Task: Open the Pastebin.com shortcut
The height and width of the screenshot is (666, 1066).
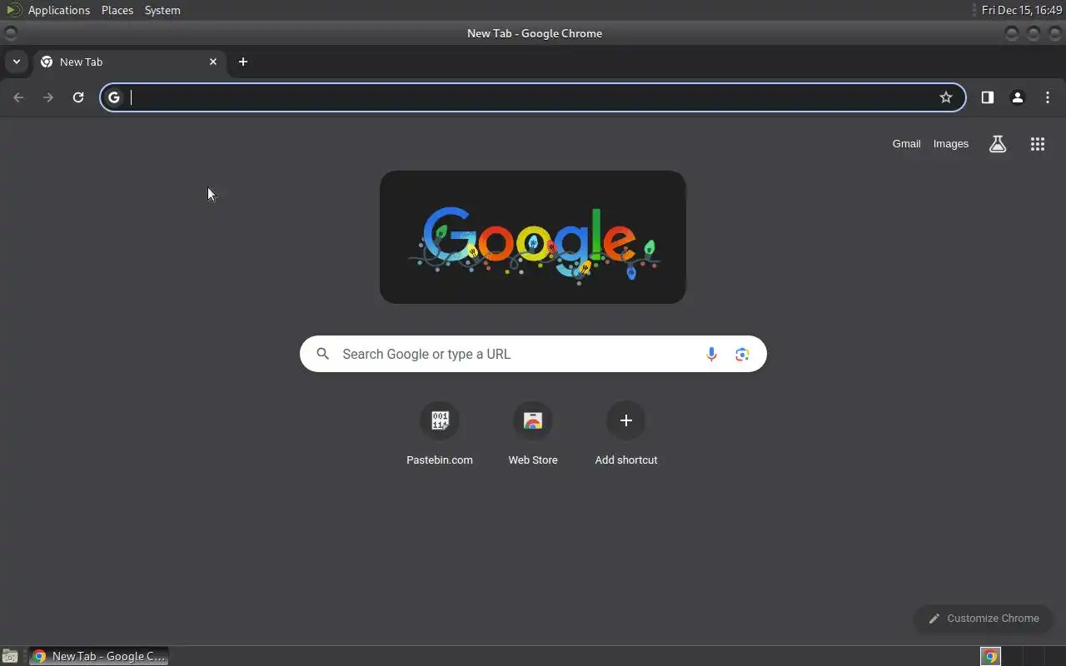Action: point(440,434)
